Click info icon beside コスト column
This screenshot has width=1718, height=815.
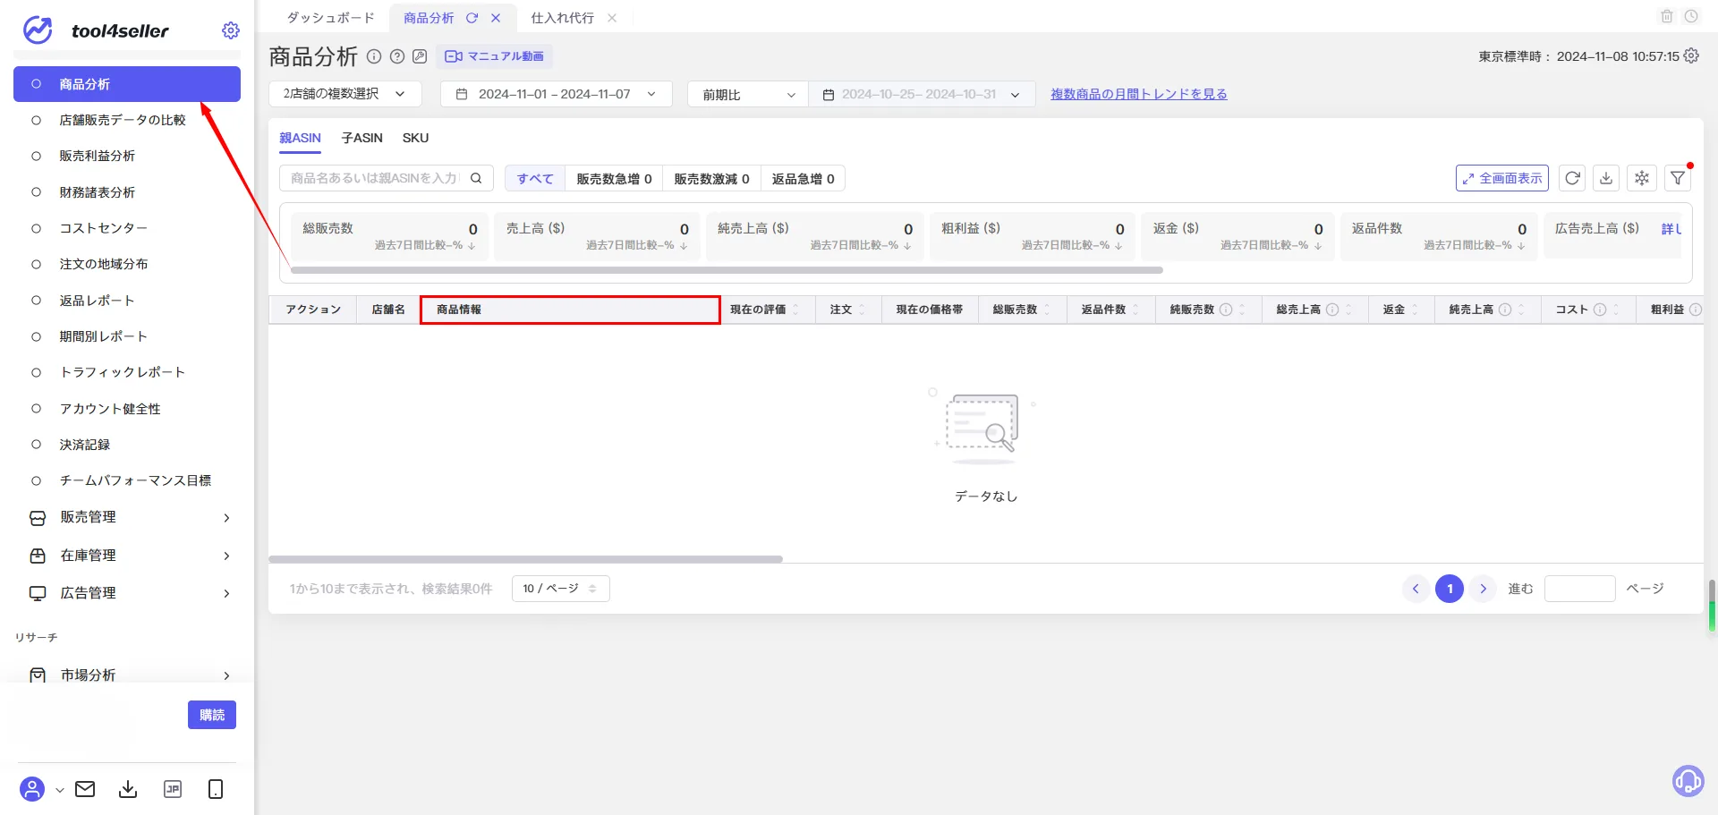pyautogui.click(x=1600, y=310)
